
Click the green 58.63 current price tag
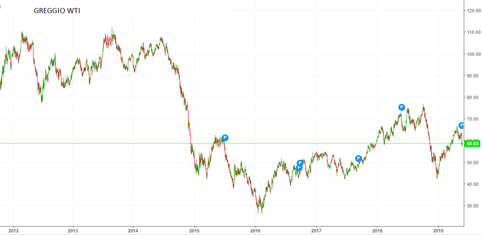[472, 144]
